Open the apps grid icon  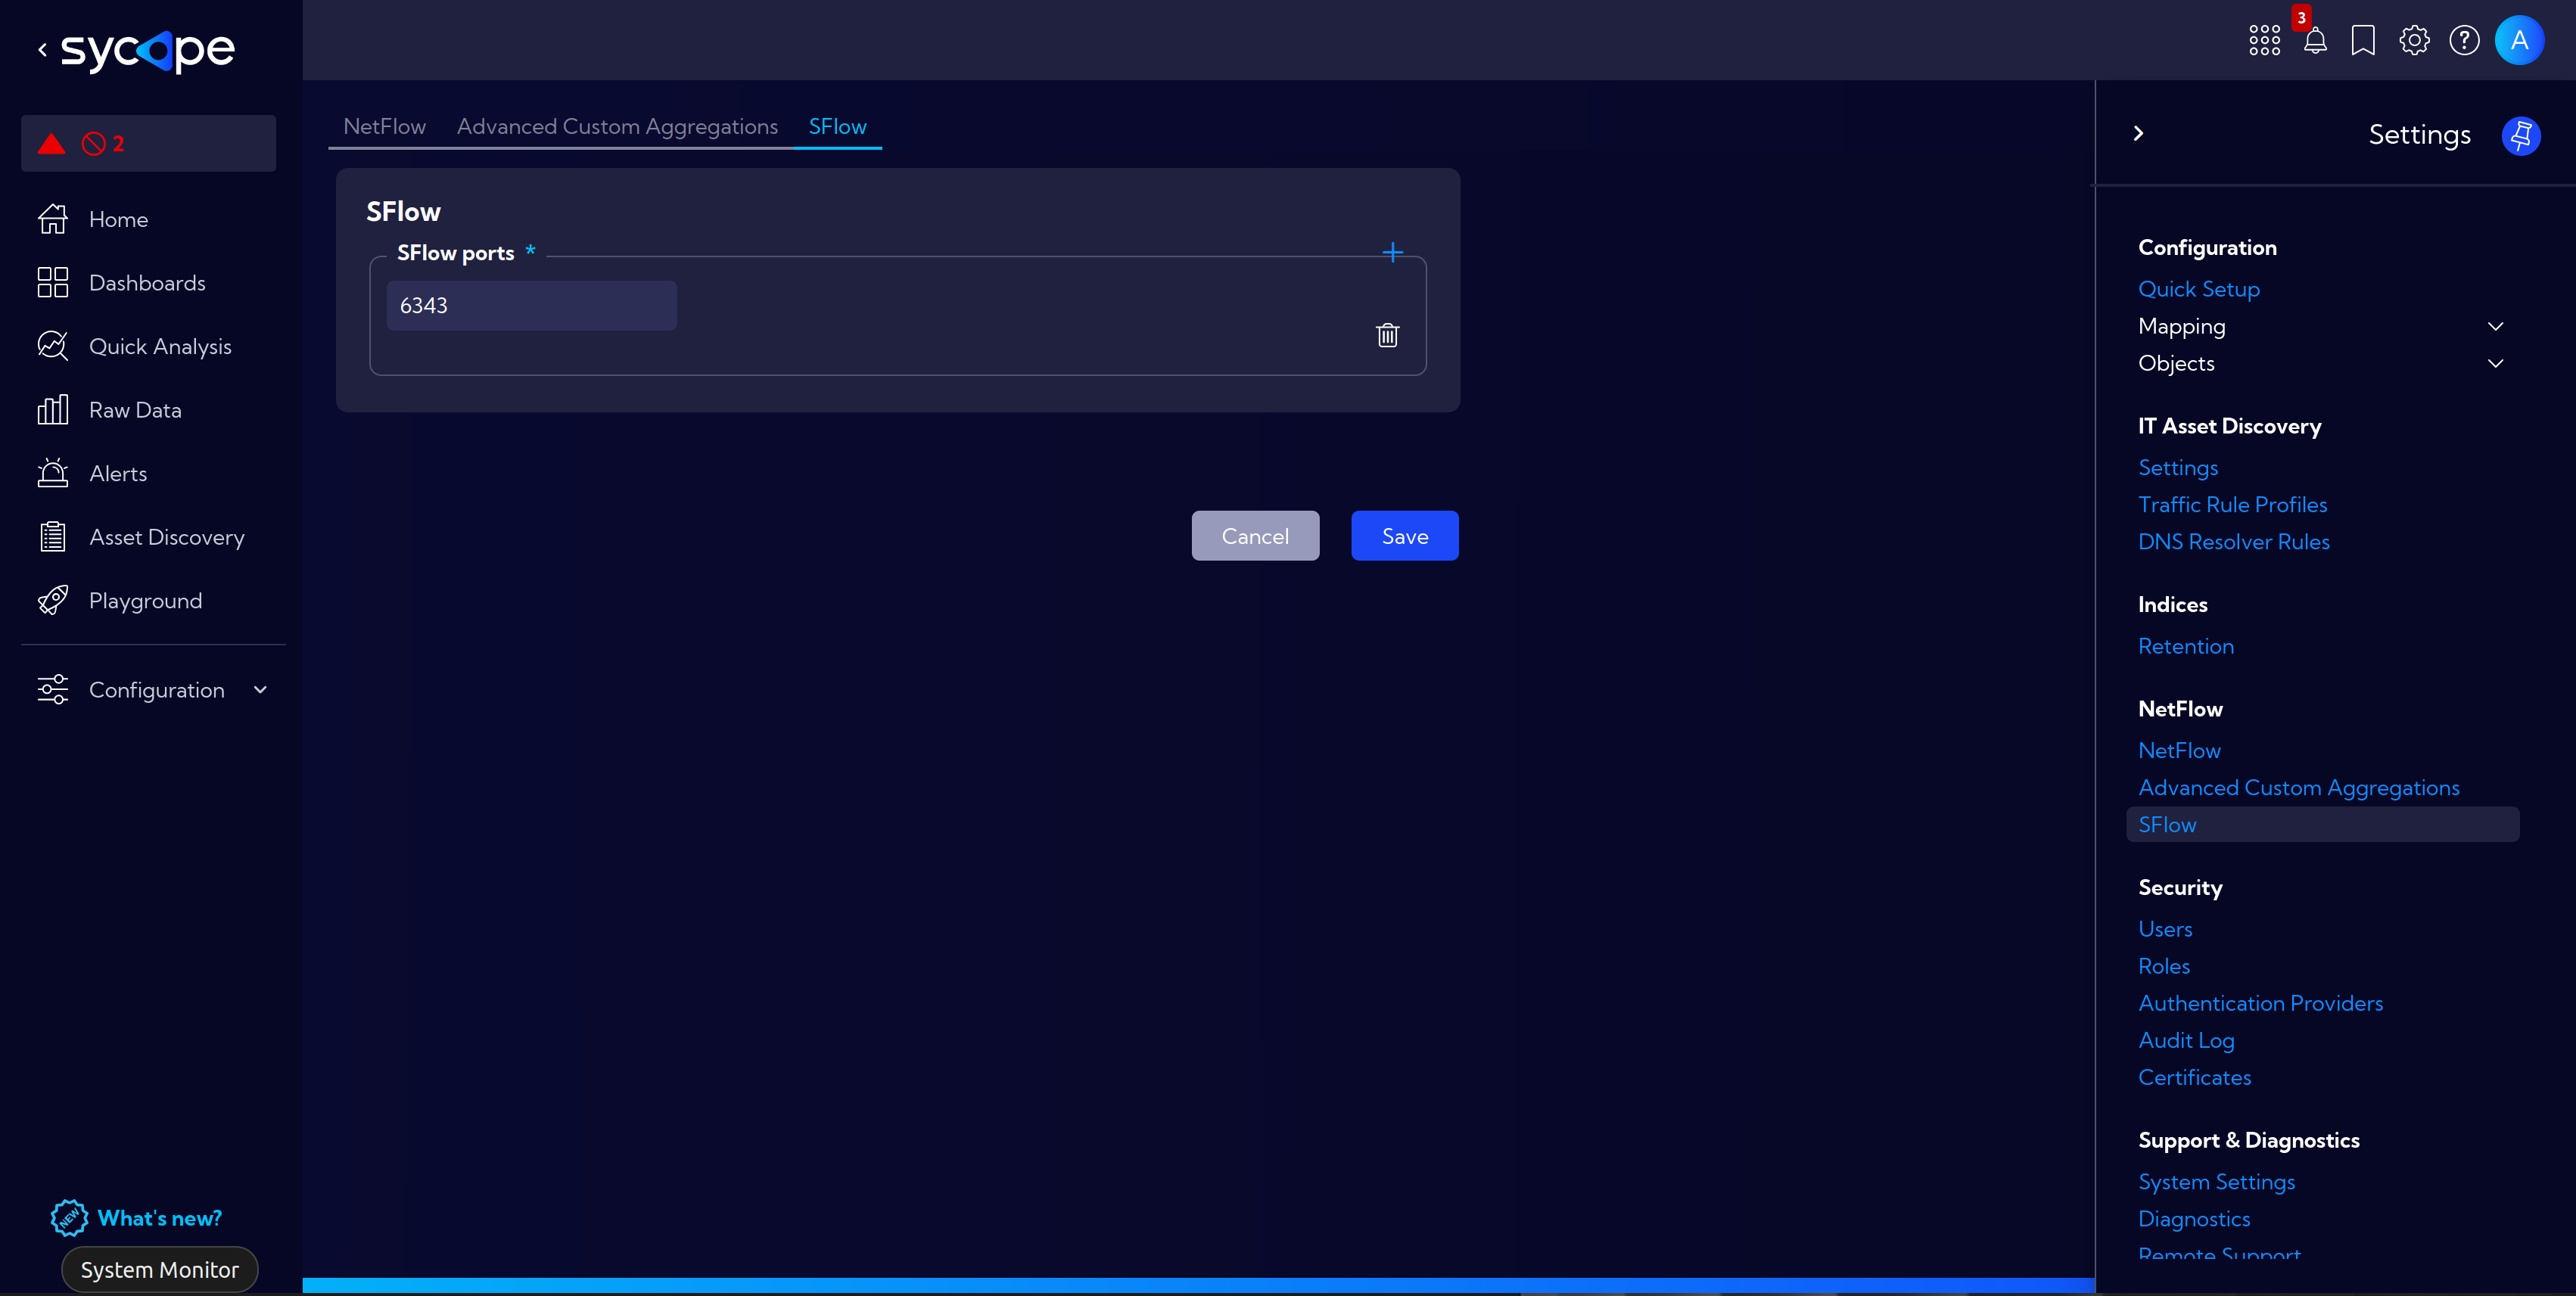2264,40
